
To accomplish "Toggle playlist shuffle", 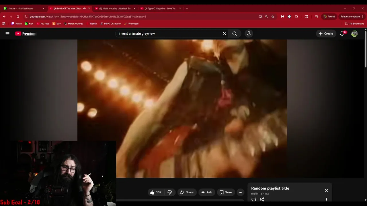I will (262, 199).
